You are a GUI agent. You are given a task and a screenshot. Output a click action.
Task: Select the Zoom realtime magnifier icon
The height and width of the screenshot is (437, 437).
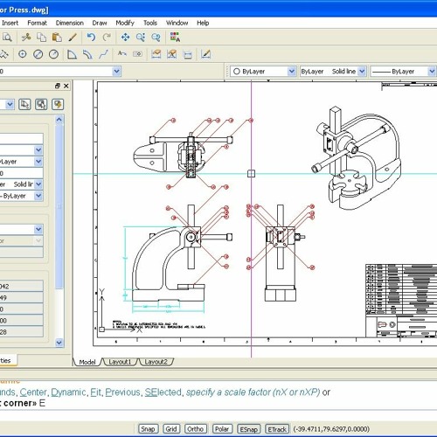[141, 38]
